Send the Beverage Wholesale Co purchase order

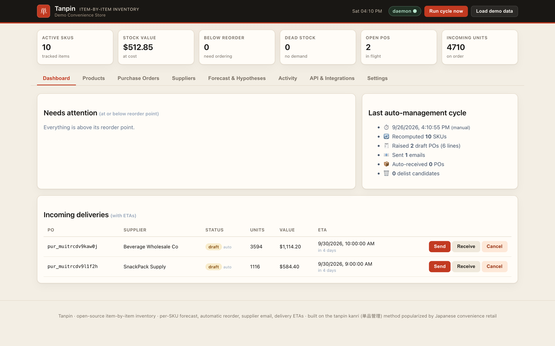(439, 246)
